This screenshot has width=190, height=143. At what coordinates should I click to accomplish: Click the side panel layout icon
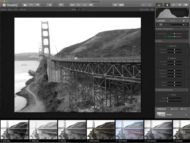tap(61, 5)
